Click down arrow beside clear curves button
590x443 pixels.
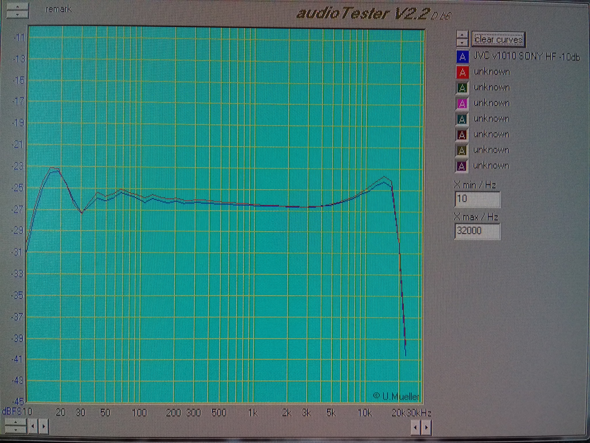(x=462, y=42)
